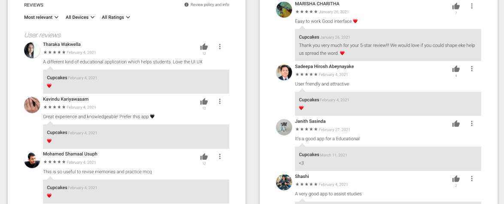Expand the Most relevant sort dropdown
The image size is (504, 204).
[x=42, y=17]
